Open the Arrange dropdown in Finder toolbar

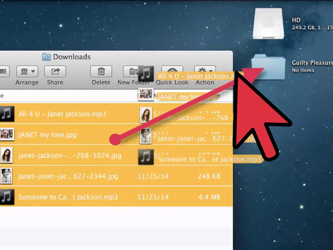27,72
